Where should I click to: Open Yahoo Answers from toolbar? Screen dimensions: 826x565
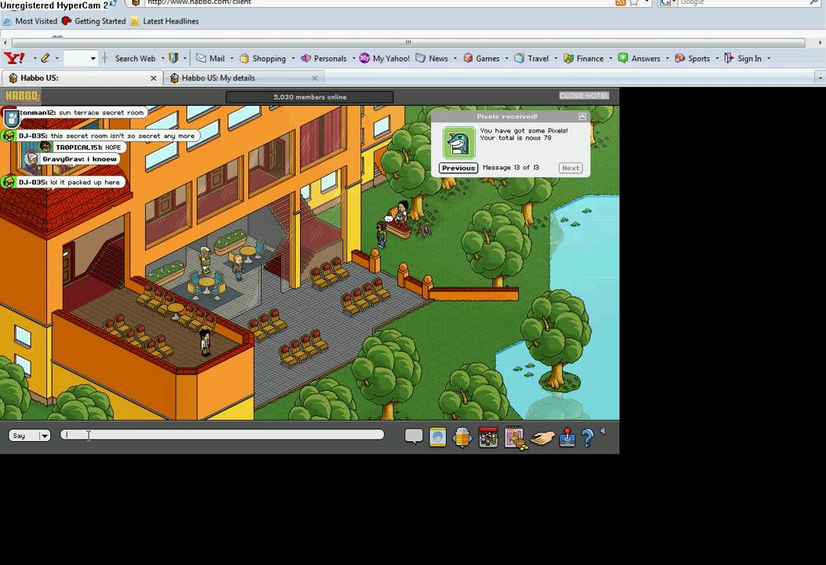[639, 58]
